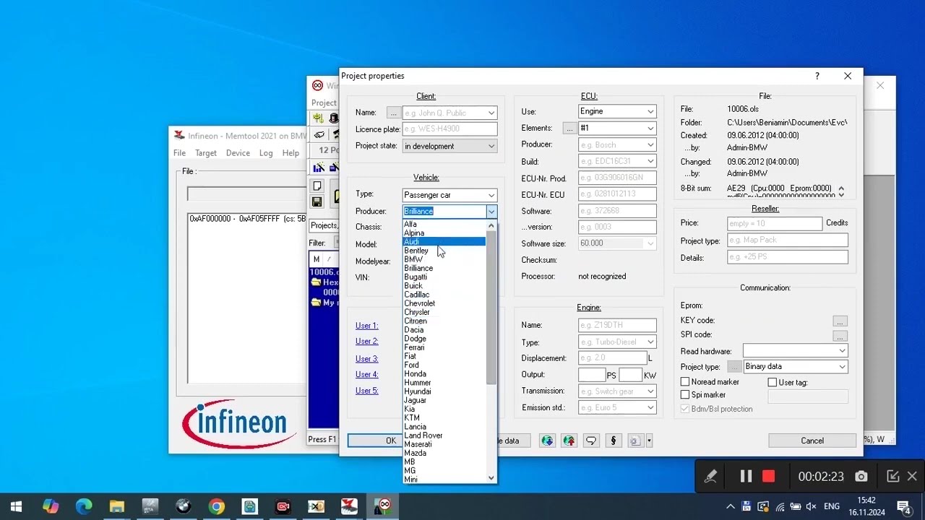Click the Memtool taskbar icon
The width and height of the screenshot is (925, 520).
(349, 506)
